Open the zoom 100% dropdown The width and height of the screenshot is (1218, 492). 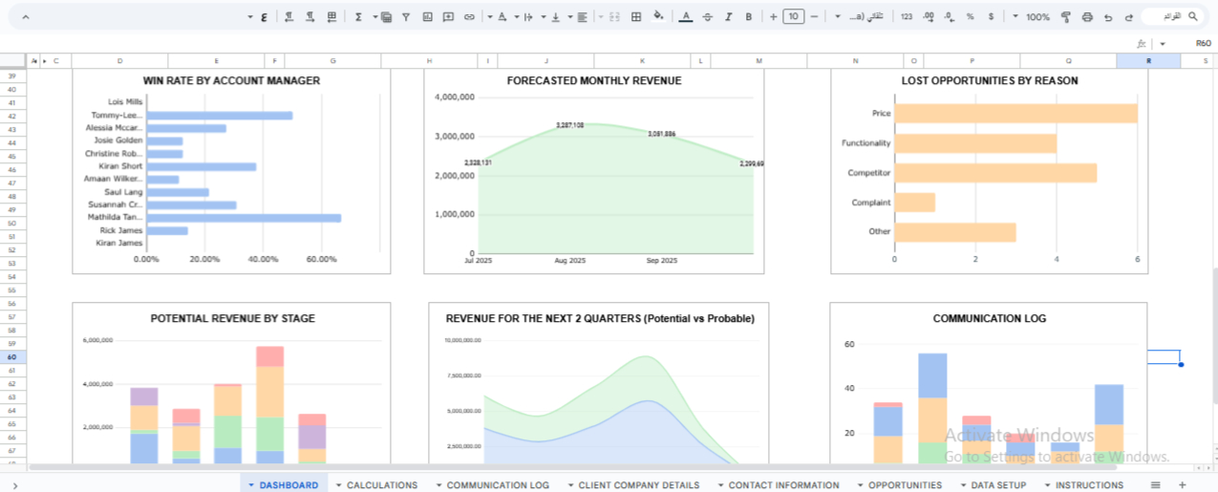(1032, 17)
